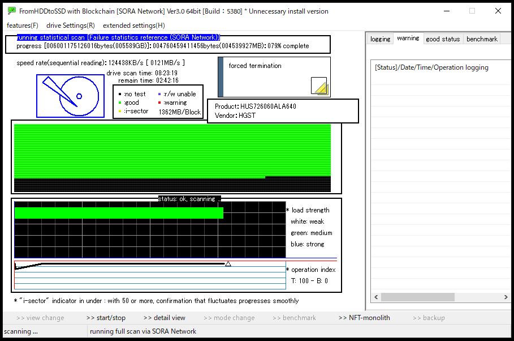
Task: Switch to the good status tab
Action: click(443, 39)
